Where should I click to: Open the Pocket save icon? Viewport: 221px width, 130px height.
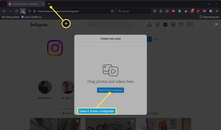[155, 11]
